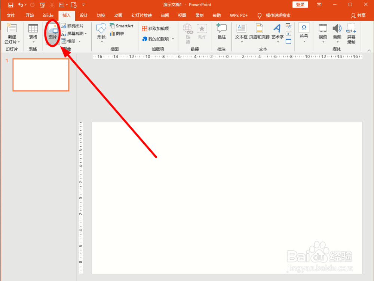The height and width of the screenshot is (281, 374).
Task: Click the 登录 sign-in button
Action: point(300,4)
